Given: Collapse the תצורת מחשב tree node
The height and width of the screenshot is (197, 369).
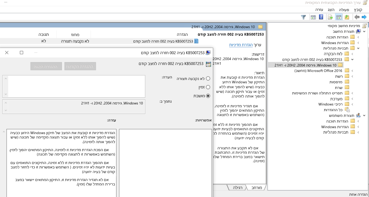Looking at the screenshot, I should click(x=364, y=31).
